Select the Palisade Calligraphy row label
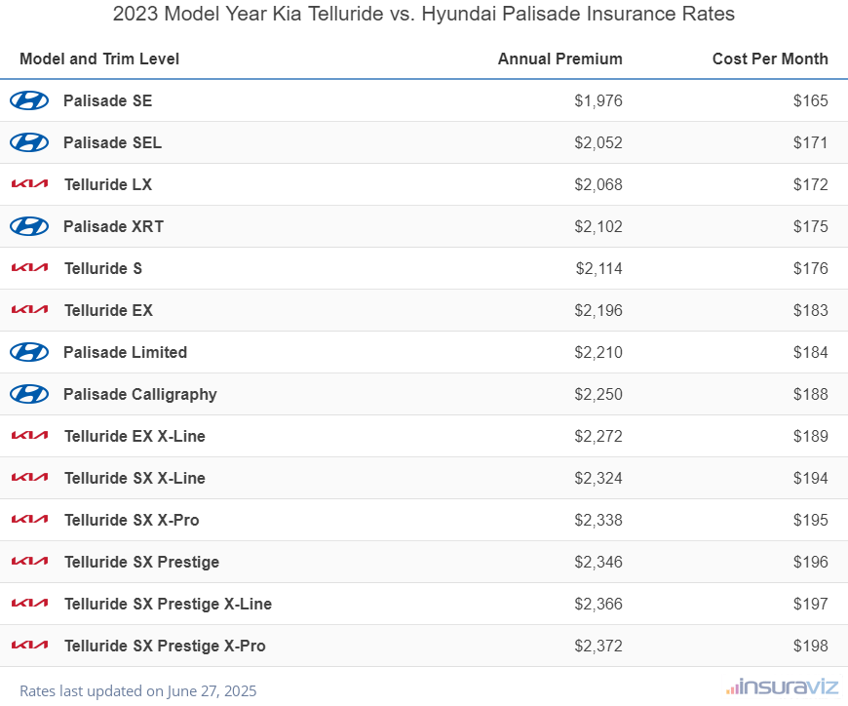This screenshot has height=706, width=848. (140, 394)
